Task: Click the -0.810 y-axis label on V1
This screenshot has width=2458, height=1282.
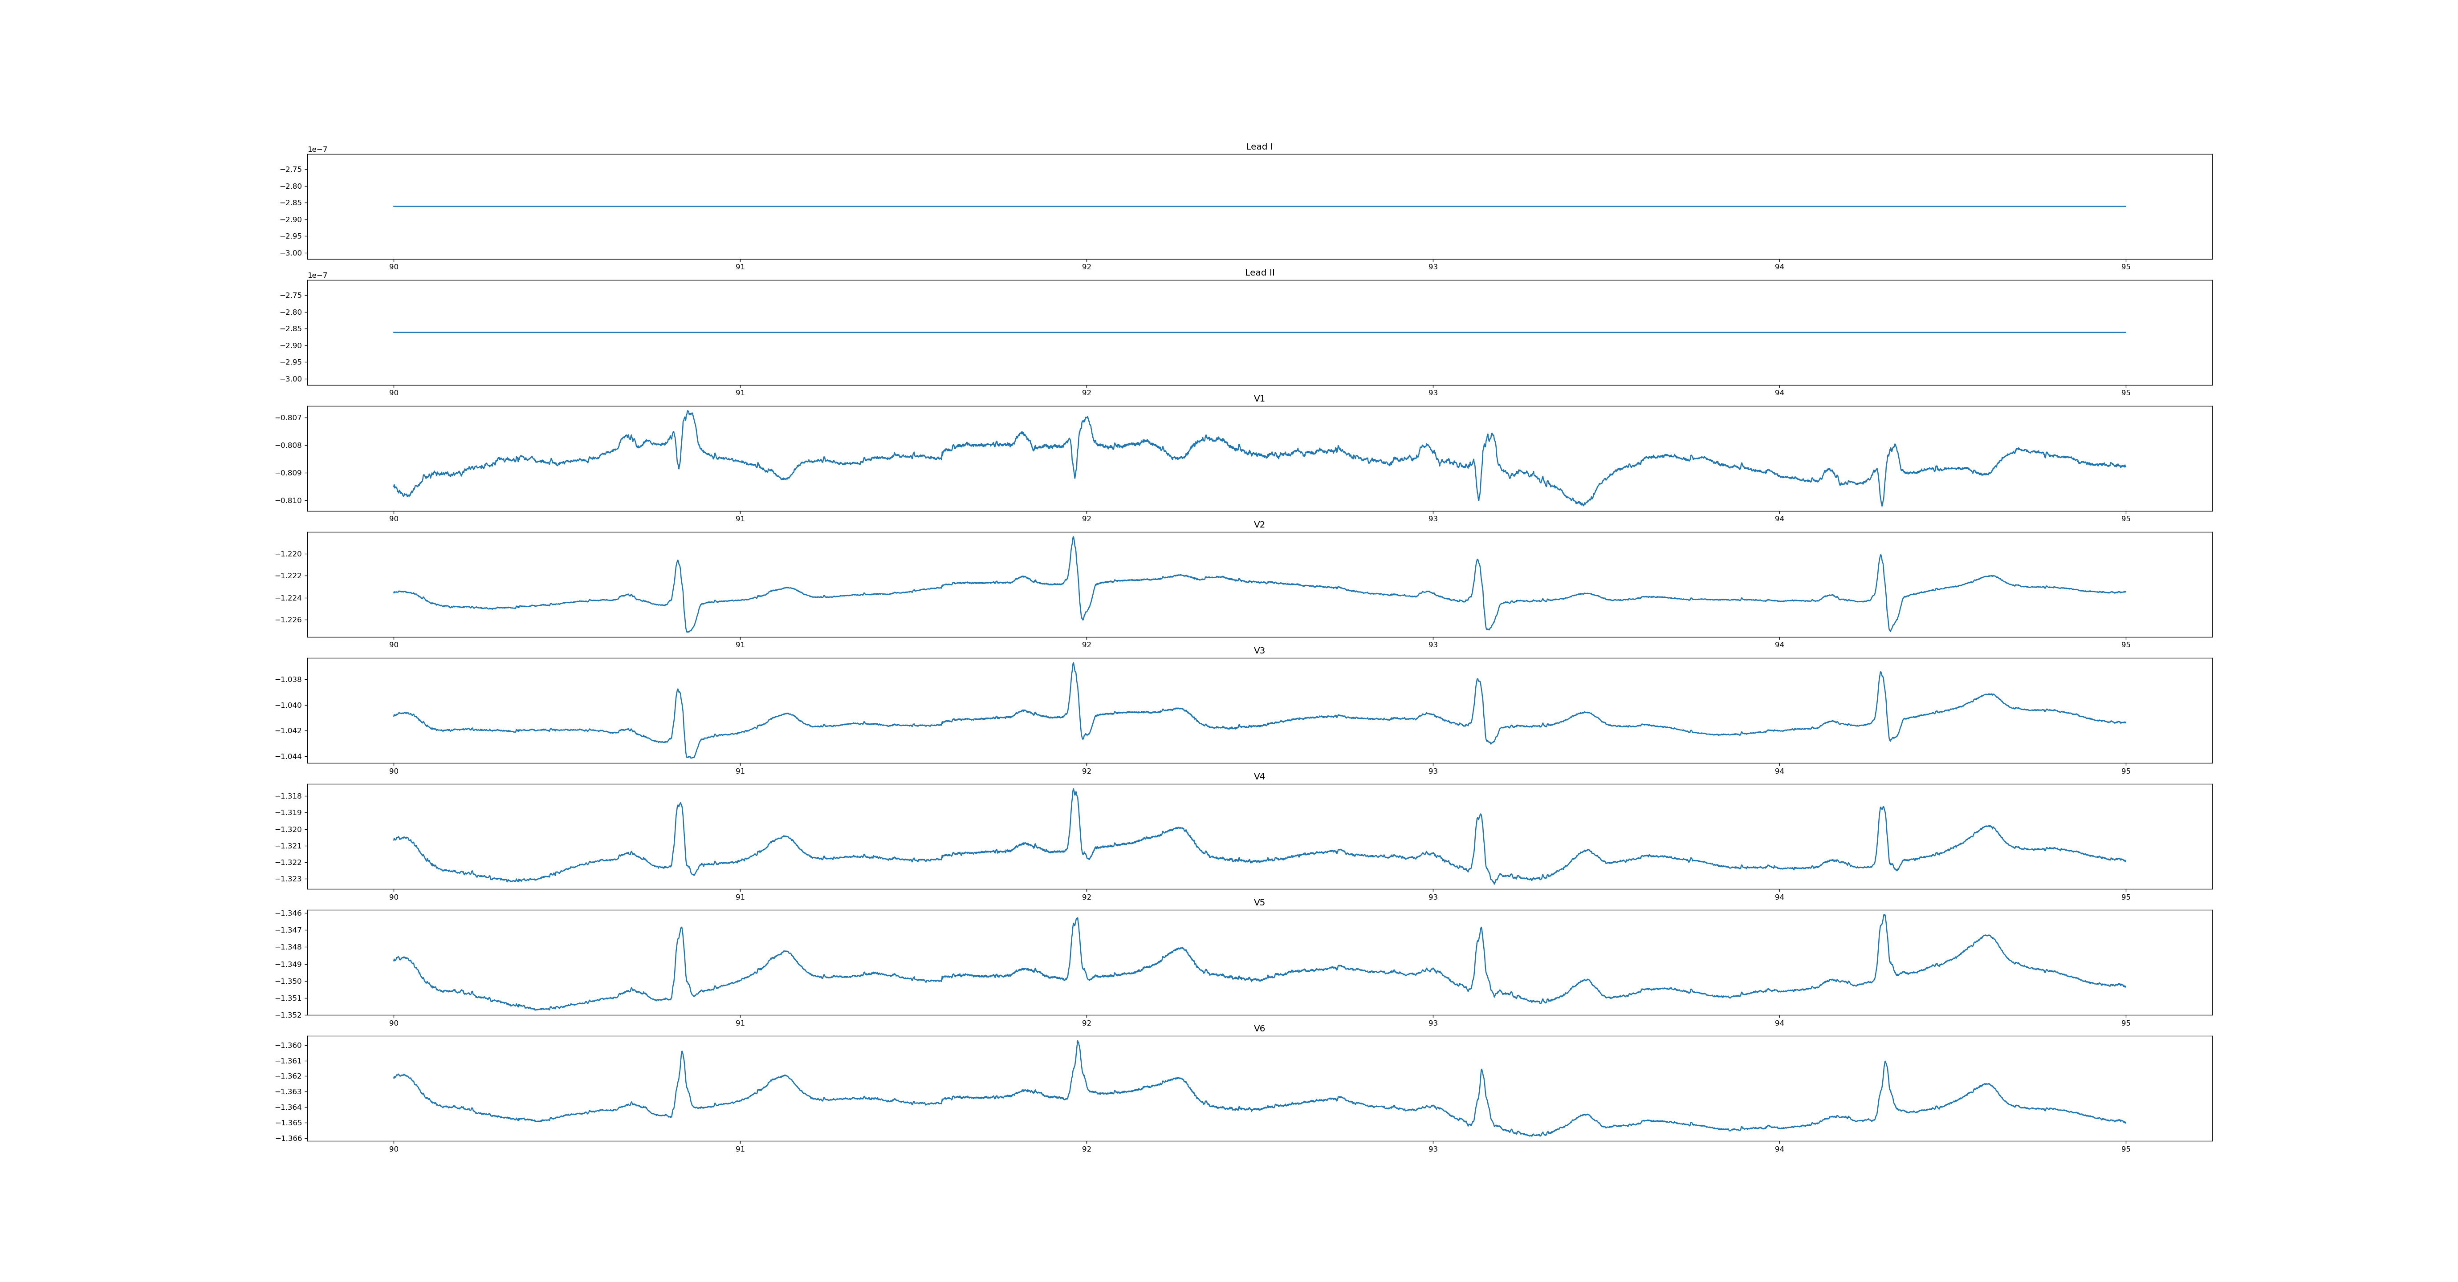Action: tap(289, 501)
